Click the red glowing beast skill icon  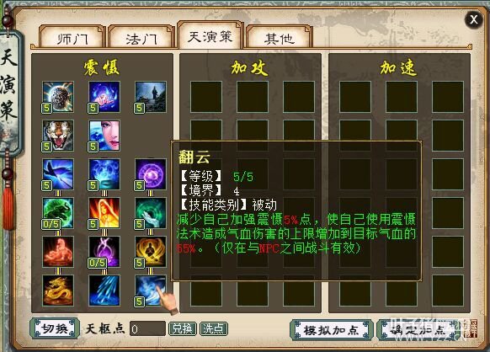click(x=58, y=252)
